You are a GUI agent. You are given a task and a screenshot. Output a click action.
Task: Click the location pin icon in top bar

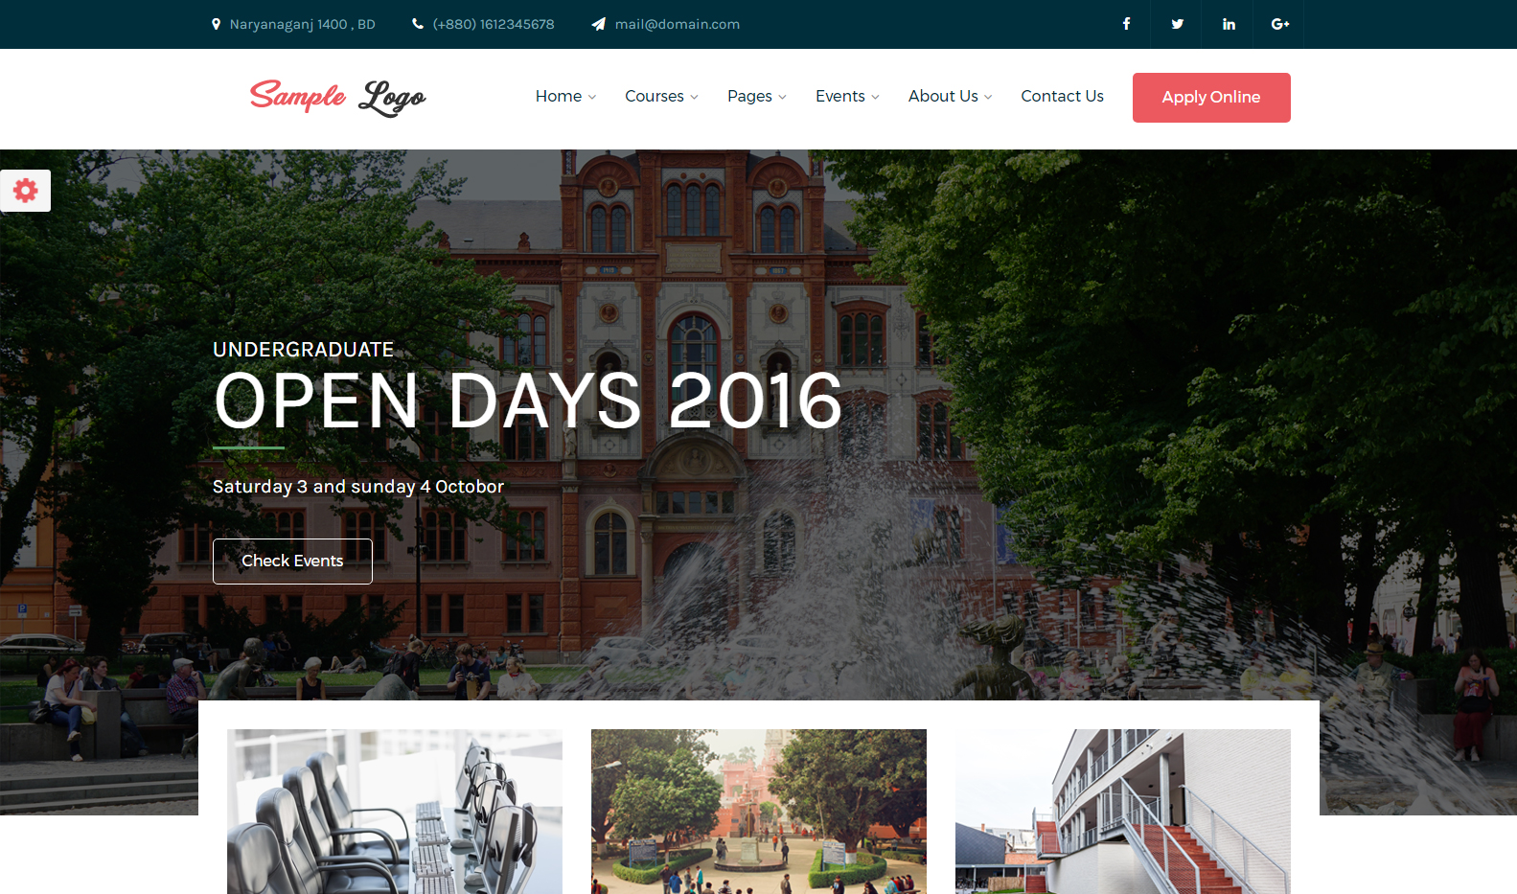pyautogui.click(x=217, y=24)
